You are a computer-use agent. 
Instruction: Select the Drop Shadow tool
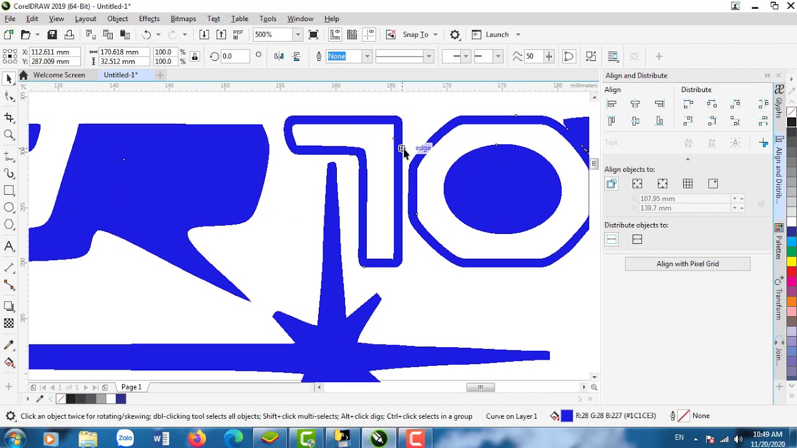click(9, 306)
